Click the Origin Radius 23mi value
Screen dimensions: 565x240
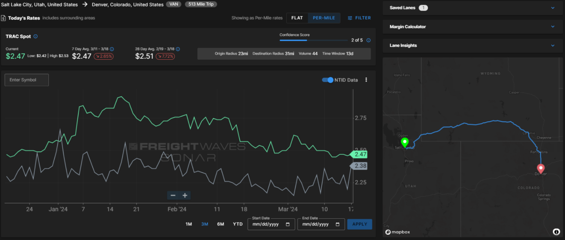tap(243, 54)
